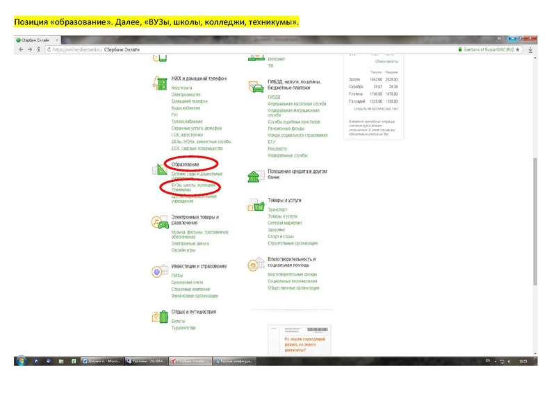
Task: Click the Товары и услуги shopping icon
Action: click(255, 205)
